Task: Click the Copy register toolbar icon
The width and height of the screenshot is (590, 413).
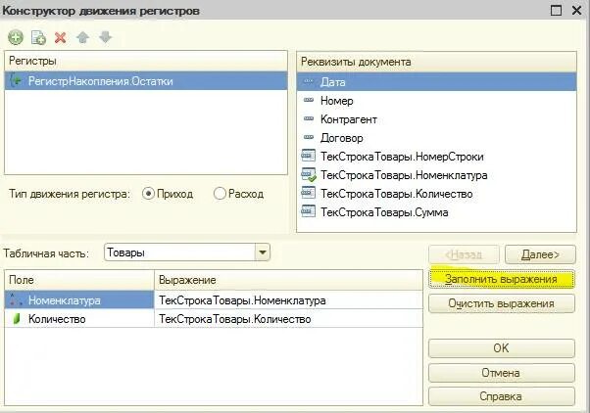Action: pyautogui.click(x=38, y=37)
